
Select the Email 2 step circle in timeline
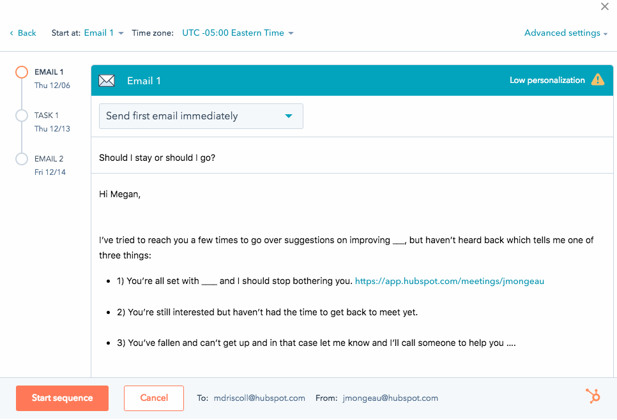22,159
